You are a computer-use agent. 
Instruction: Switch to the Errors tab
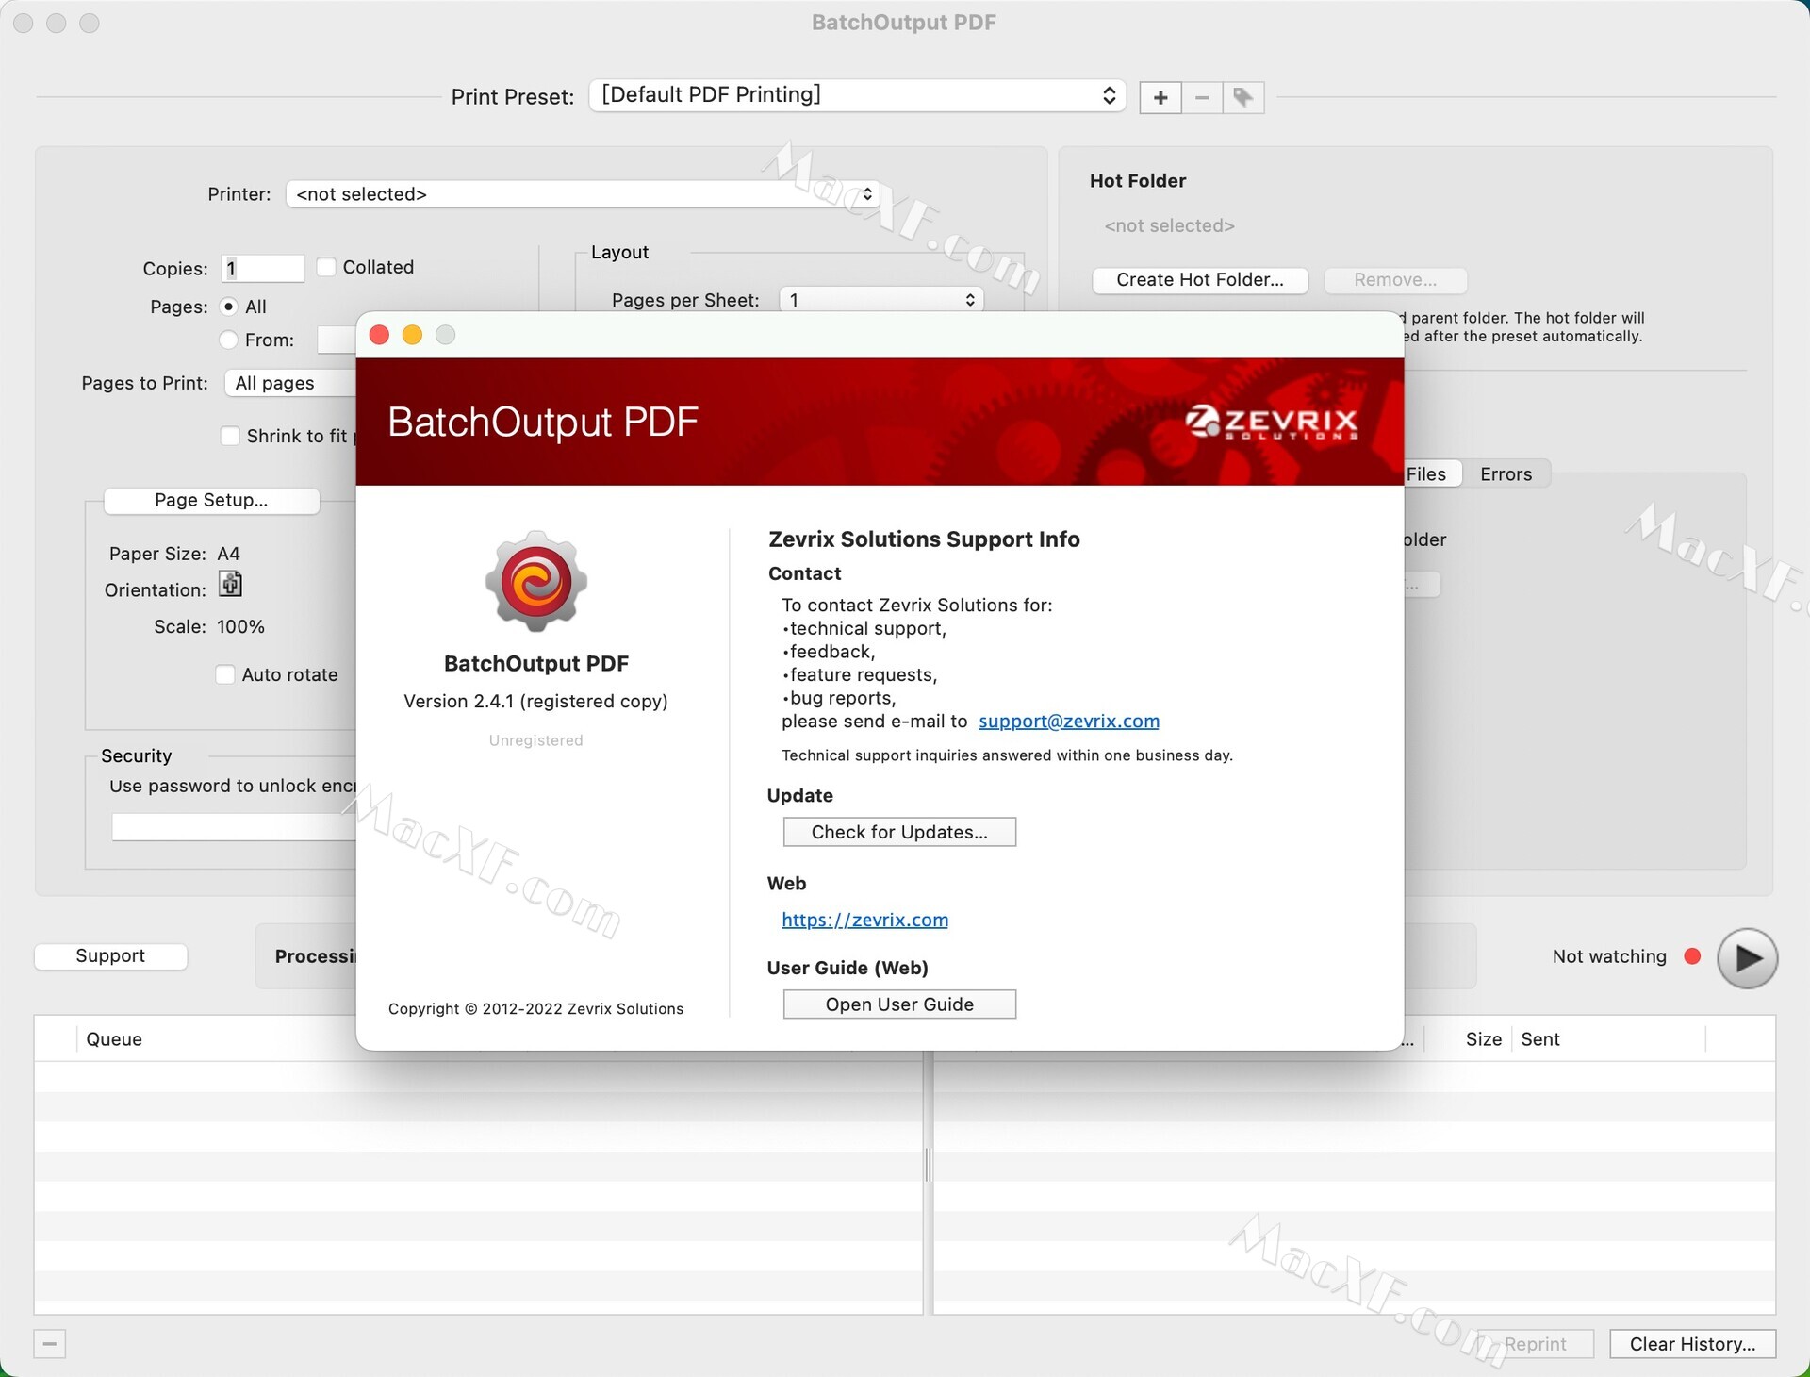pyautogui.click(x=1506, y=474)
